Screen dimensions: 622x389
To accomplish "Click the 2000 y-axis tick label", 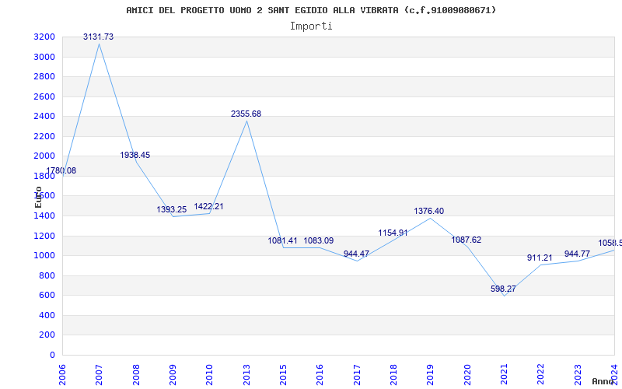I will (x=44, y=156).
